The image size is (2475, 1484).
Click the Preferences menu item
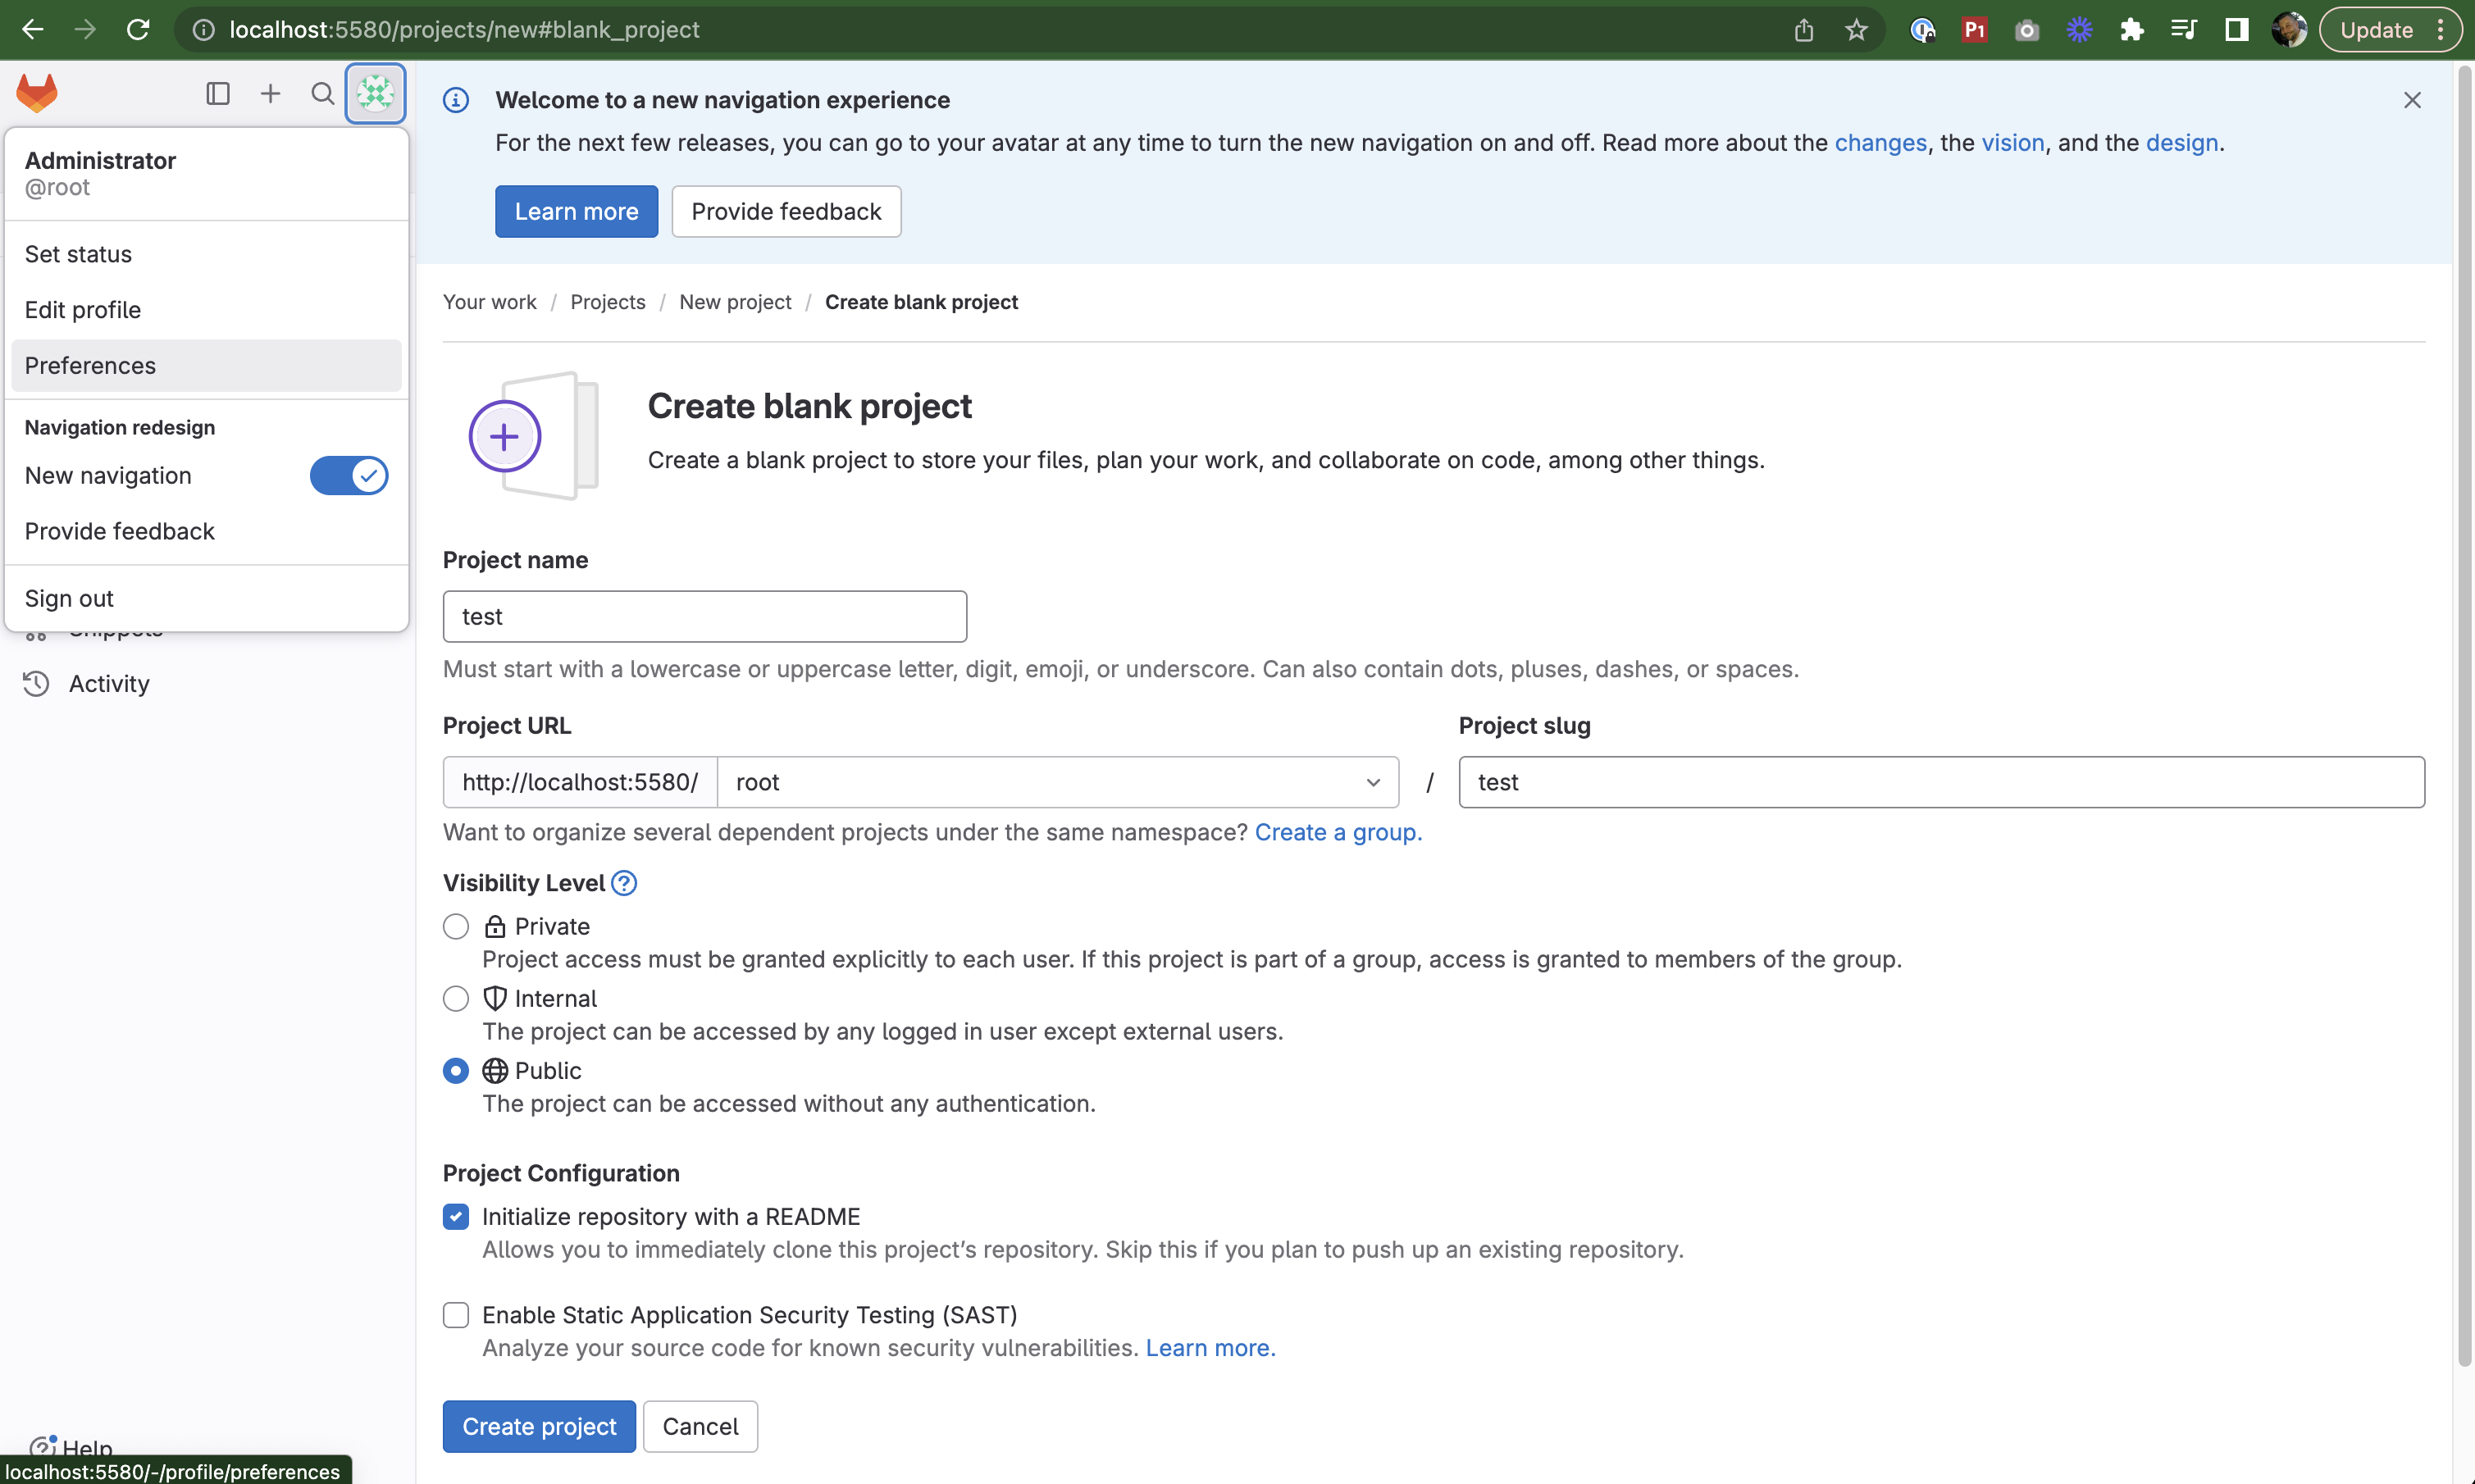90,366
